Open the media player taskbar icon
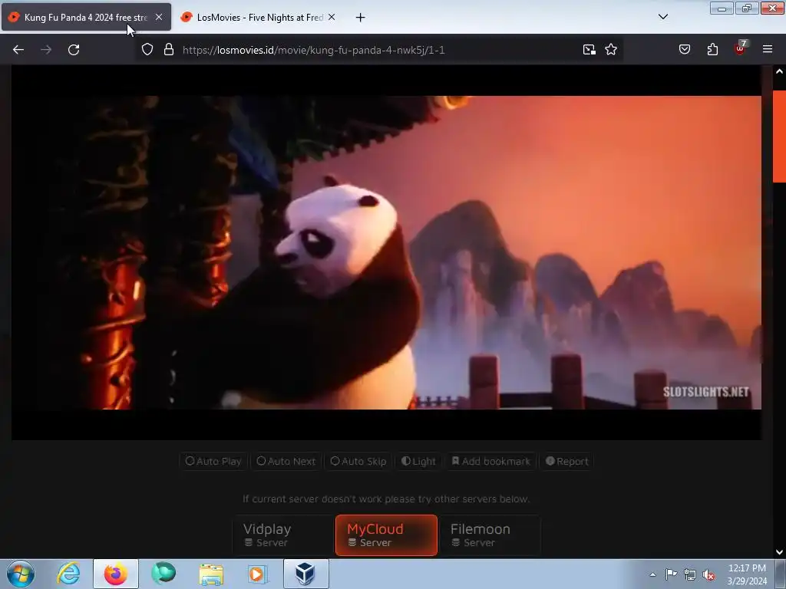Screen dimensions: 786x589 (258, 574)
